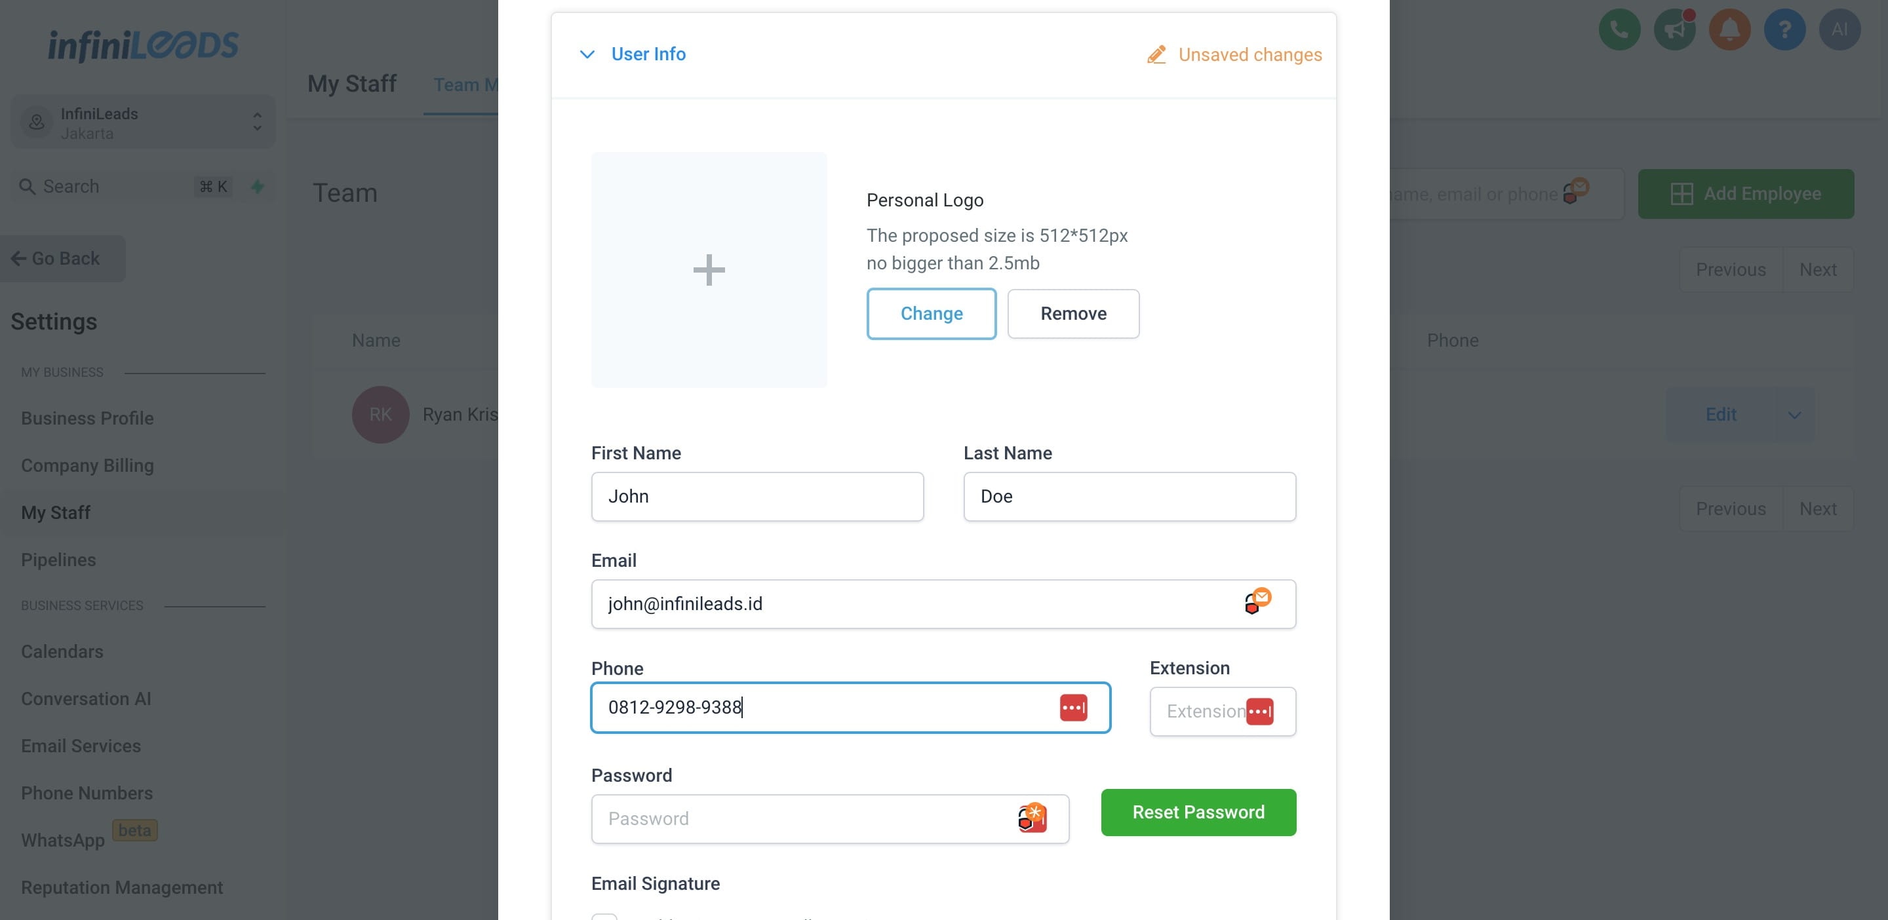Viewport: 1888px width, 920px height.
Task: Open the blue help question-mark icon
Action: [1784, 29]
